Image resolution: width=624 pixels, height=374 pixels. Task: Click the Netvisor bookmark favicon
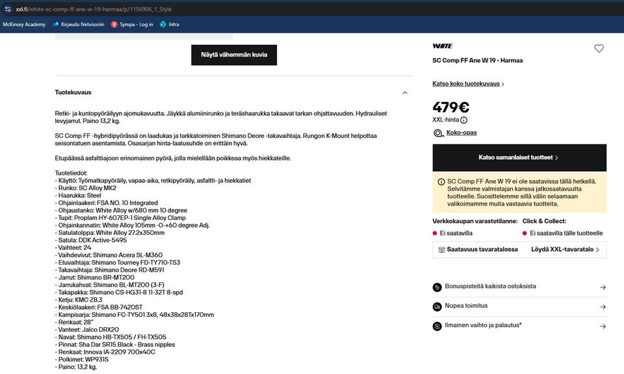56,24
